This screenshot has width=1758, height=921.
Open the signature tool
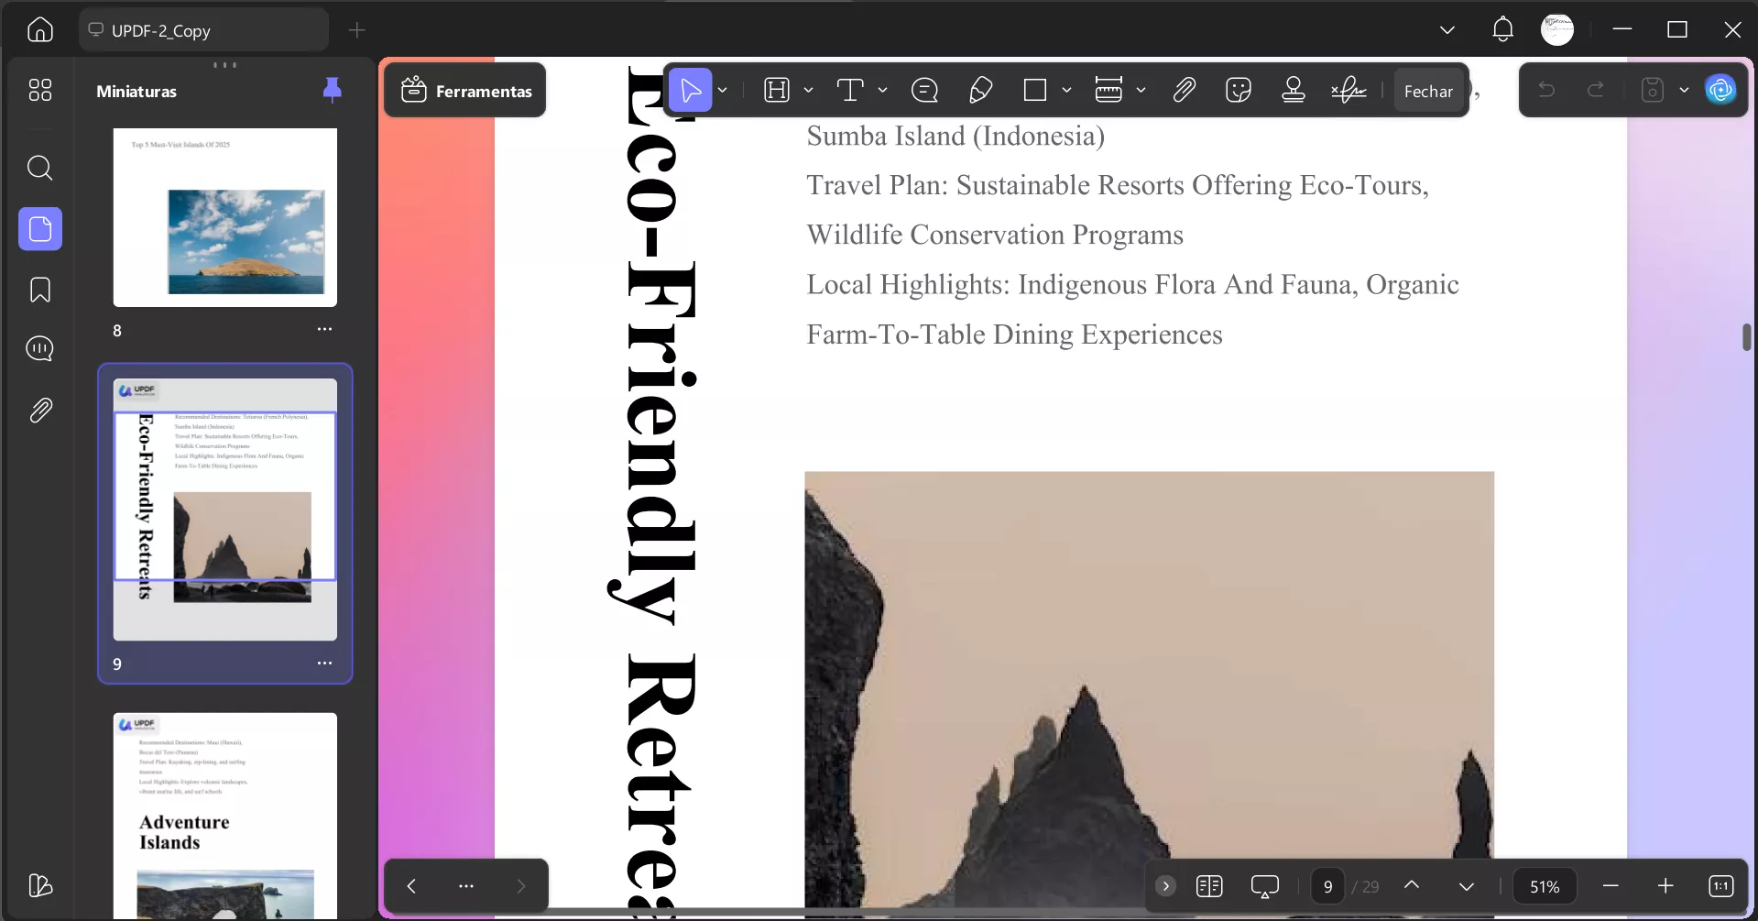coord(1348,90)
